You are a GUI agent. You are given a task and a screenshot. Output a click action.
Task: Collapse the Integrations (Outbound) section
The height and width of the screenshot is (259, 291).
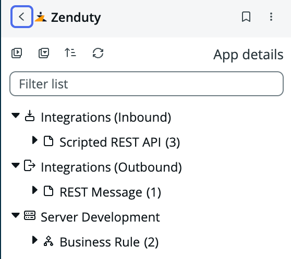click(x=16, y=165)
